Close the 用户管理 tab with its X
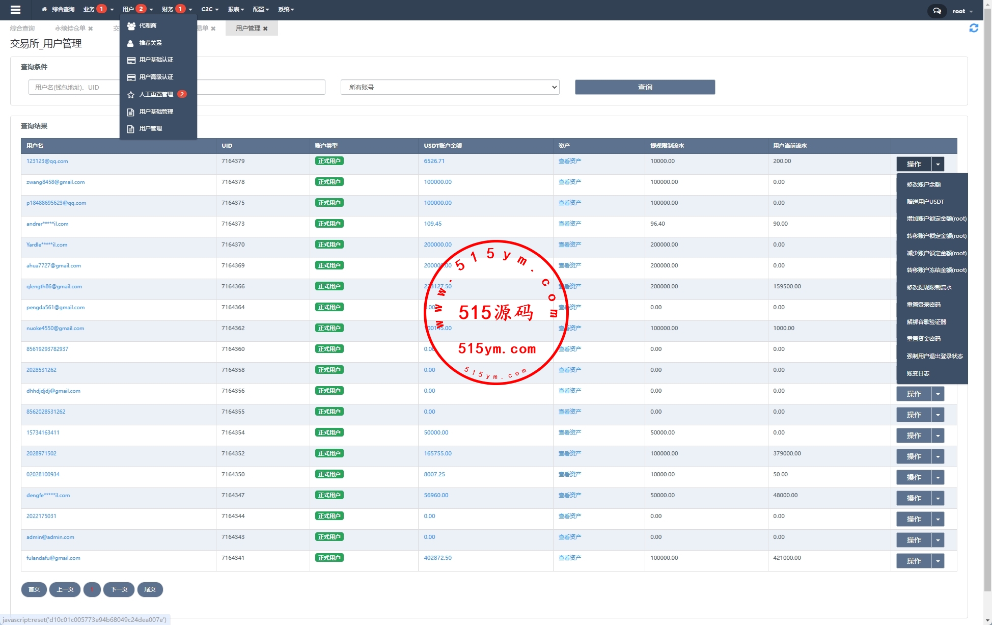Viewport: 992px width, 625px height. [x=265, y=29]
